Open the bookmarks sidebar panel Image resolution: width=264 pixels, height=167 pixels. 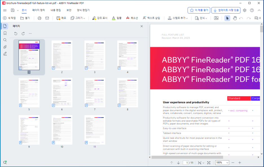point(5,33)
